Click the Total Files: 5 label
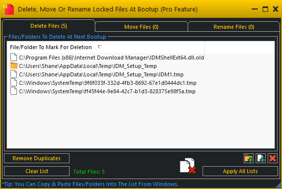Screen dimensions: 282x189 click(x=89, y=172)
